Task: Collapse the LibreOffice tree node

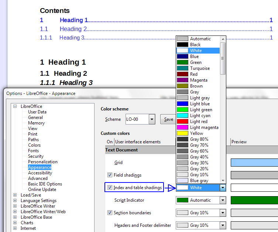Action: [15, 106]
